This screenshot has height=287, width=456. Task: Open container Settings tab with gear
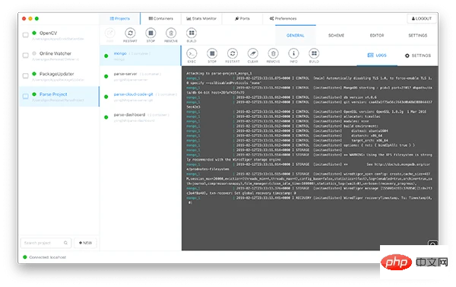[x=417, y=56]
